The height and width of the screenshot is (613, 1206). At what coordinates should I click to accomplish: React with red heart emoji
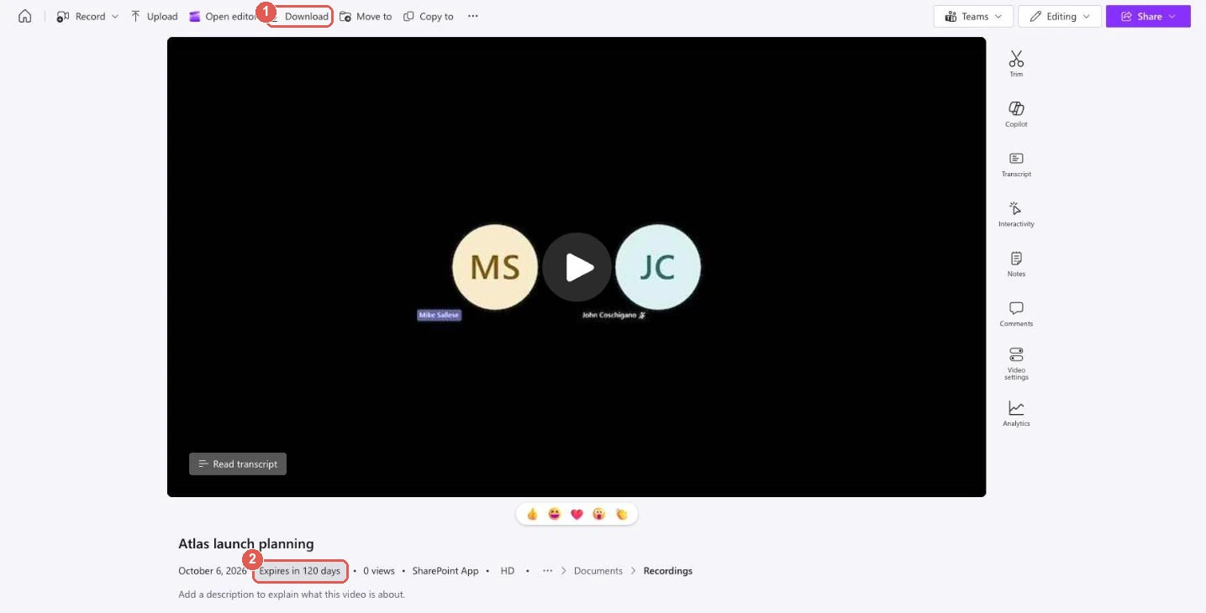tap(577, 514)
